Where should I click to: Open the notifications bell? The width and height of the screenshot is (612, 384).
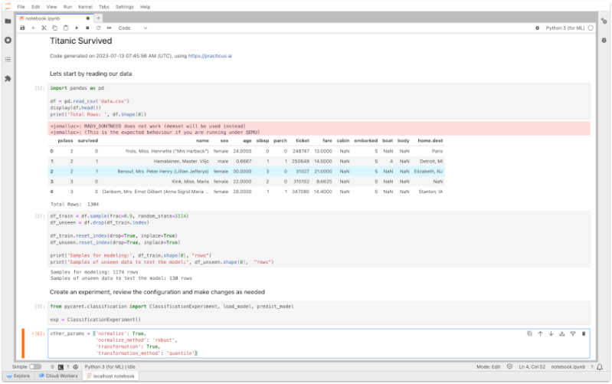click(600, 367)
